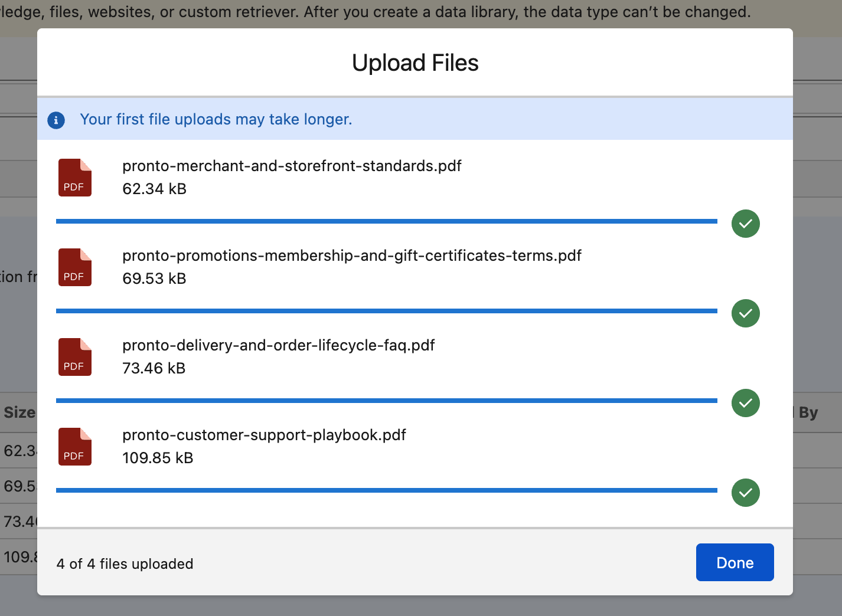842x616 pixels.
Task: Click file name pronto-promotions-membership-and-gift-certificates-terms.pdf
Action: tap(352, 255)
